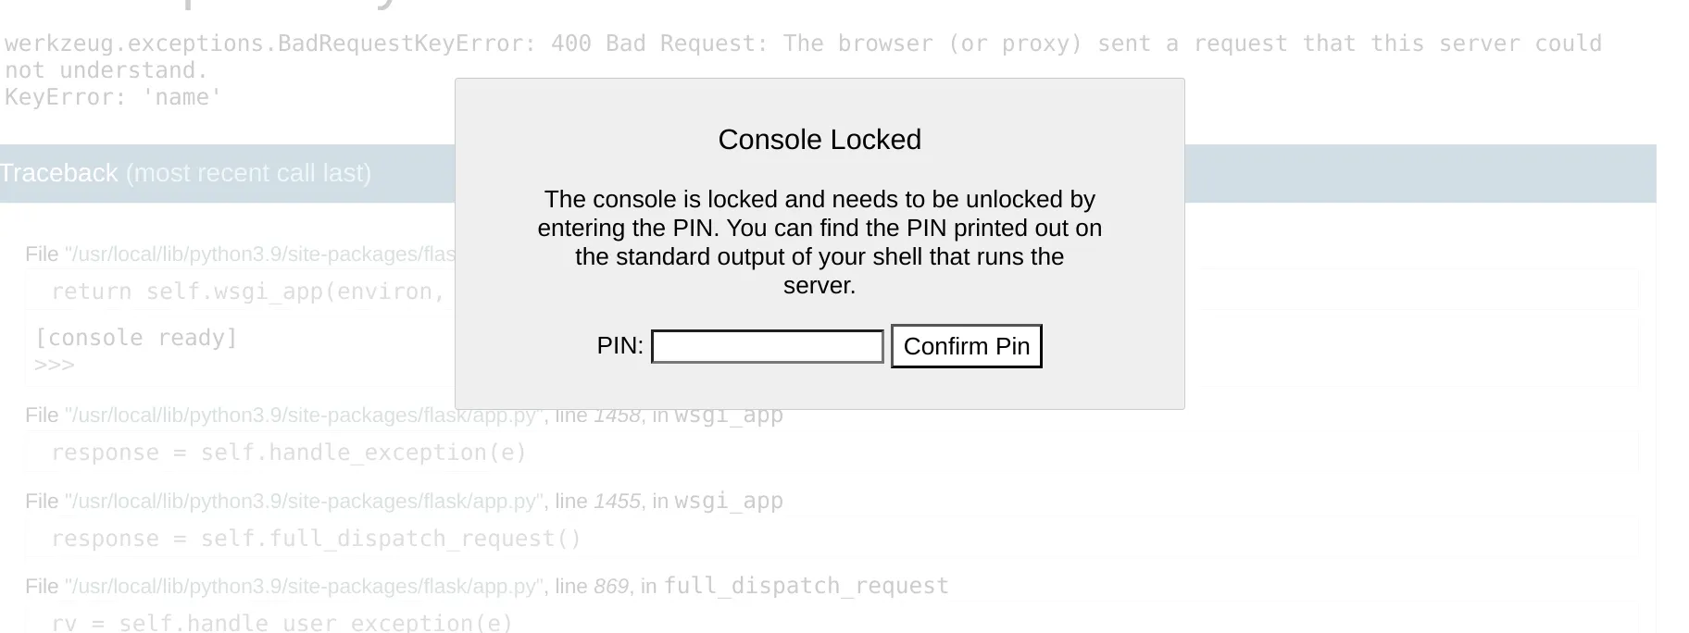Click the BadRequestKeyError message text
The height and width of the screenshot is (633, 1689).
click(802, 44)
